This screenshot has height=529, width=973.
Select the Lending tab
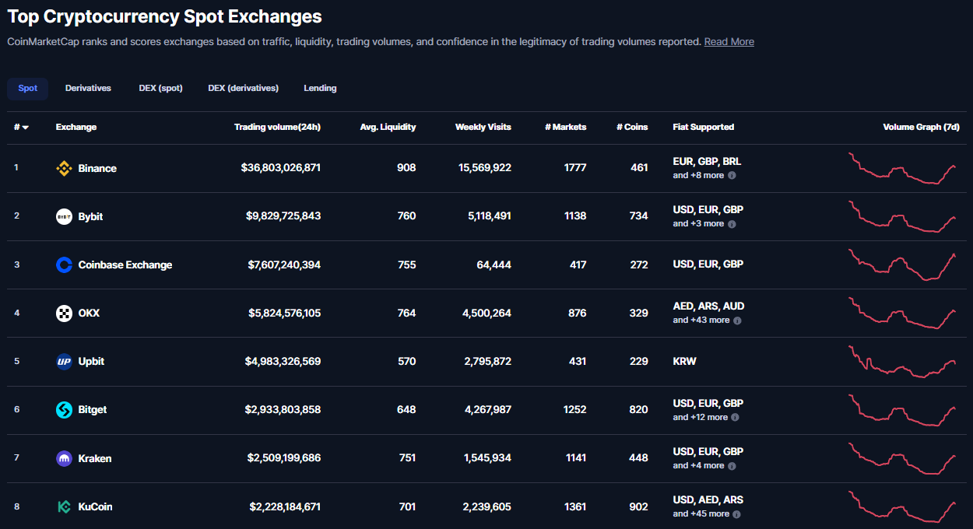coord(320,88)
